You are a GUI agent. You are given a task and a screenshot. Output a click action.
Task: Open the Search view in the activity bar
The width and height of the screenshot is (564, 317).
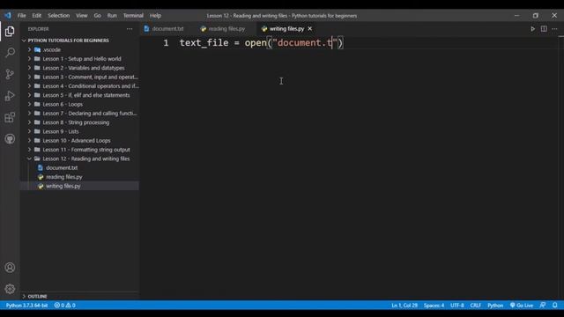coord(10,53)
